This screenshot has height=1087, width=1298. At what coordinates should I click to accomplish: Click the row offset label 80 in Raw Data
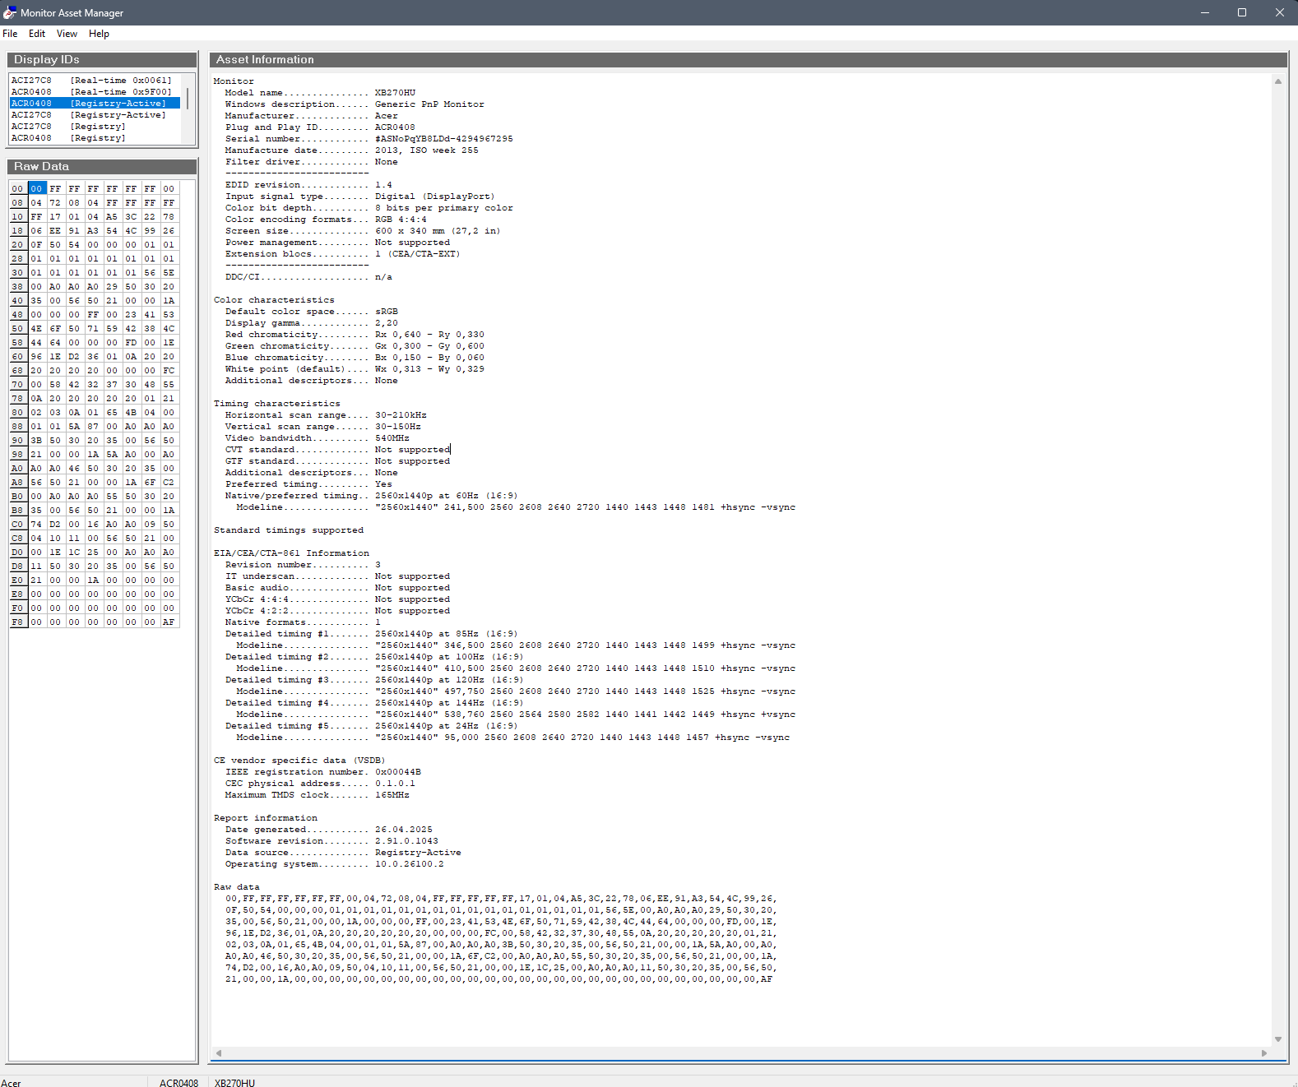pos(17,413)
